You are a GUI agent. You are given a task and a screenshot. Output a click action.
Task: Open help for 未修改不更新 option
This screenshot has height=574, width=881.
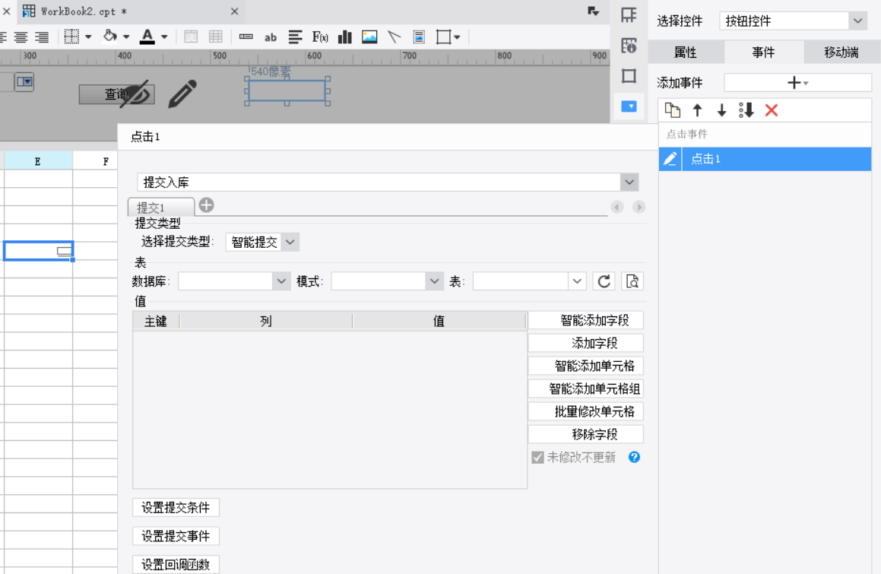635,457
